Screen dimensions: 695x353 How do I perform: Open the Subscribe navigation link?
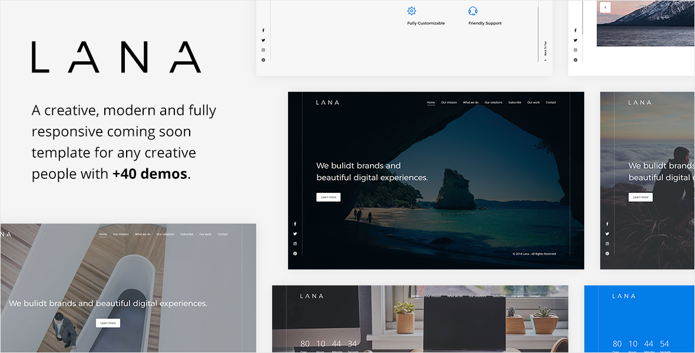tap(514, 102)
